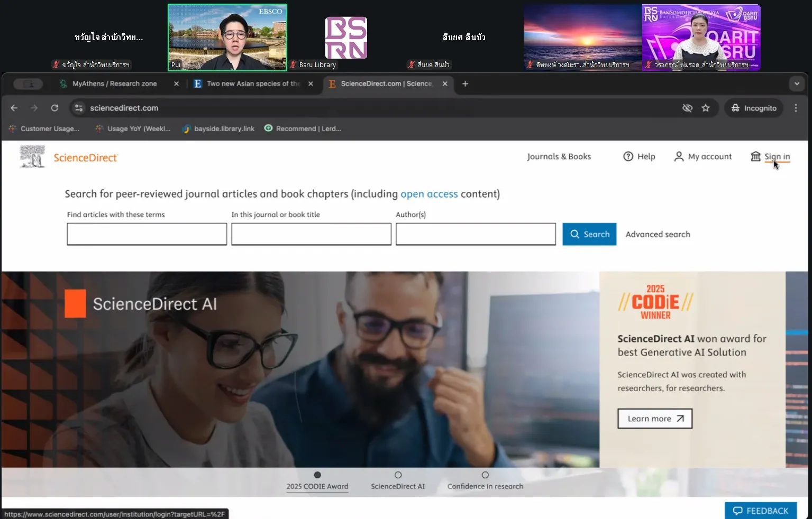
Task: Click Sign in via institution
Action: (x=770, y=156)
